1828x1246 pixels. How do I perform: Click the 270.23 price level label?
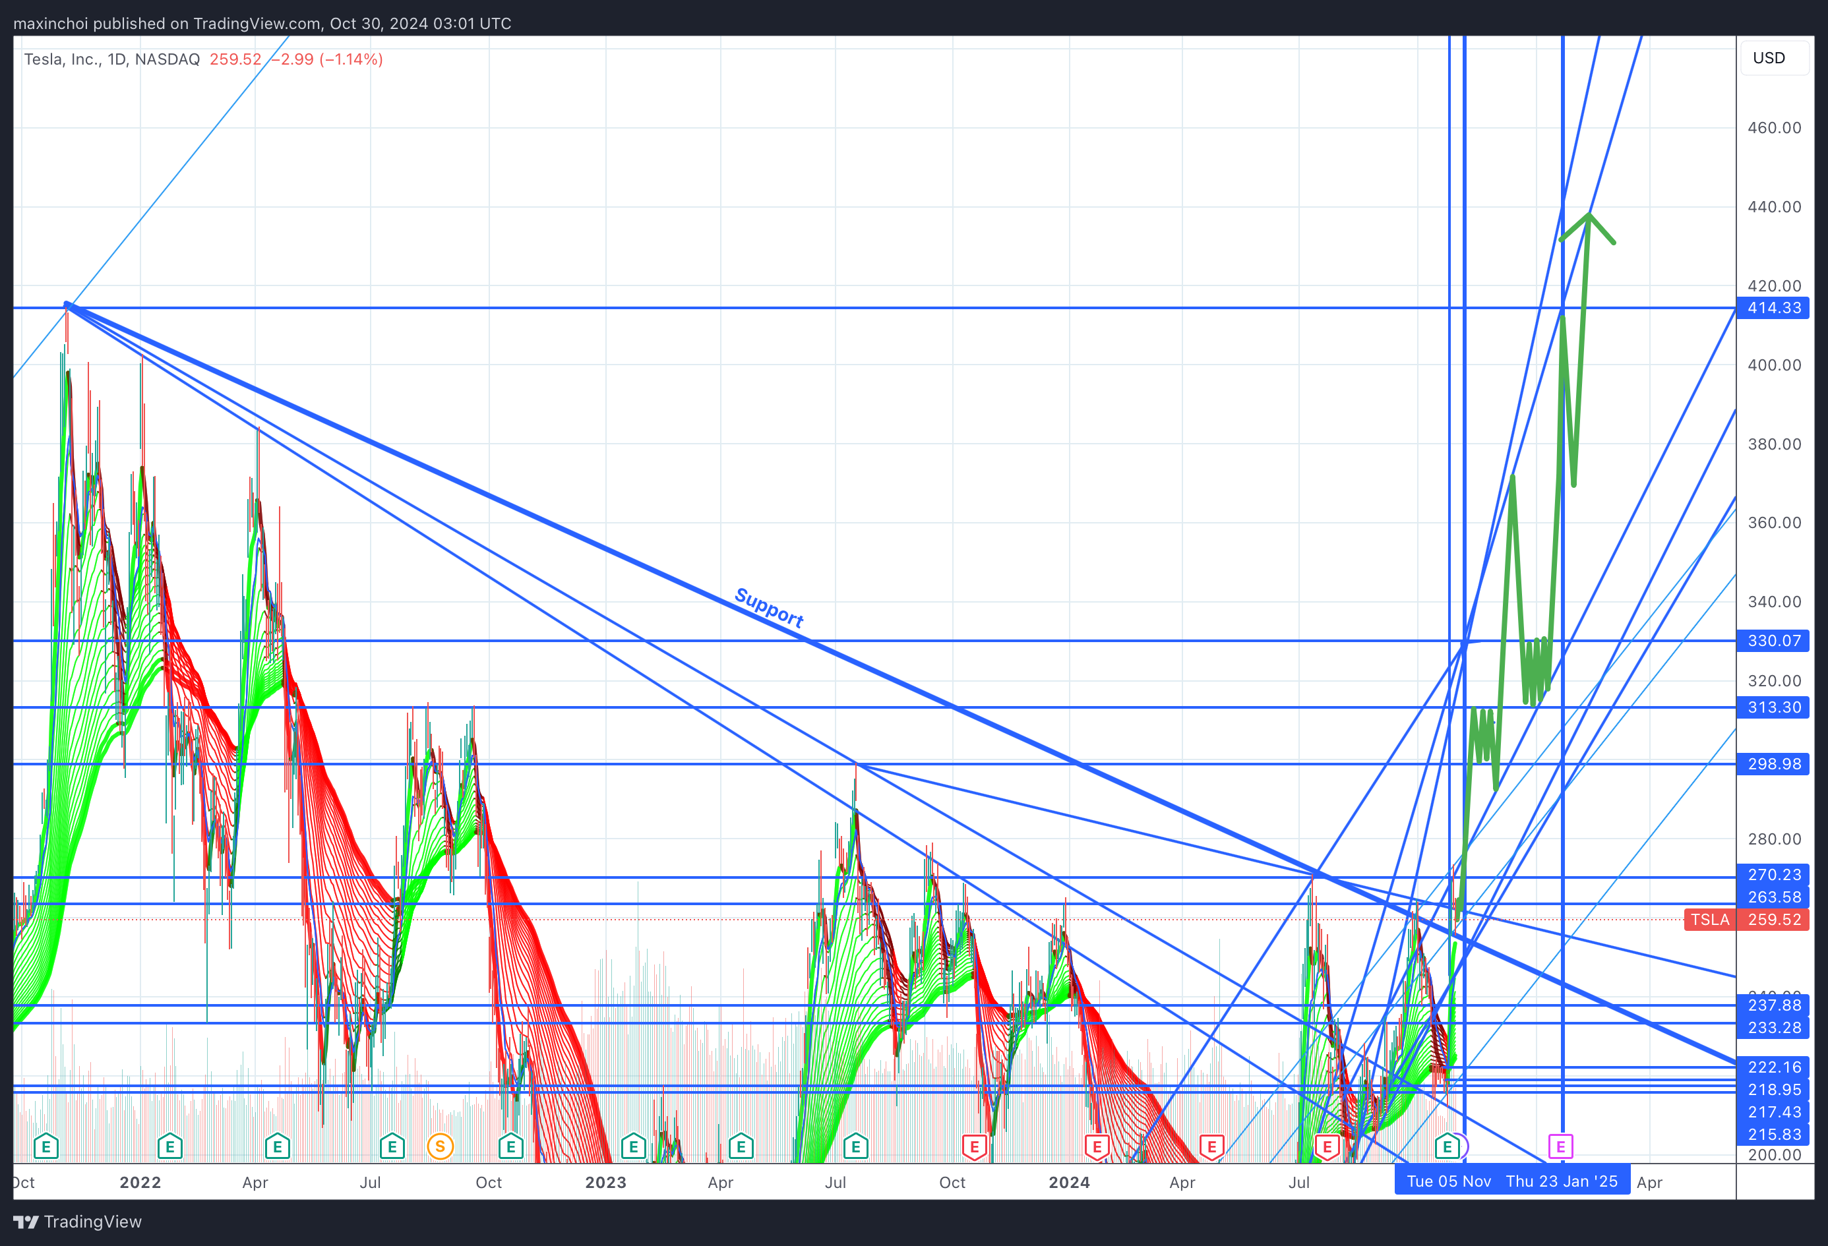click(1773, 875)
